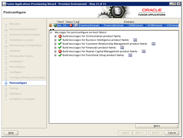Select the Preconfigure step
The image size is (183, 138).
tap(17, 67)
